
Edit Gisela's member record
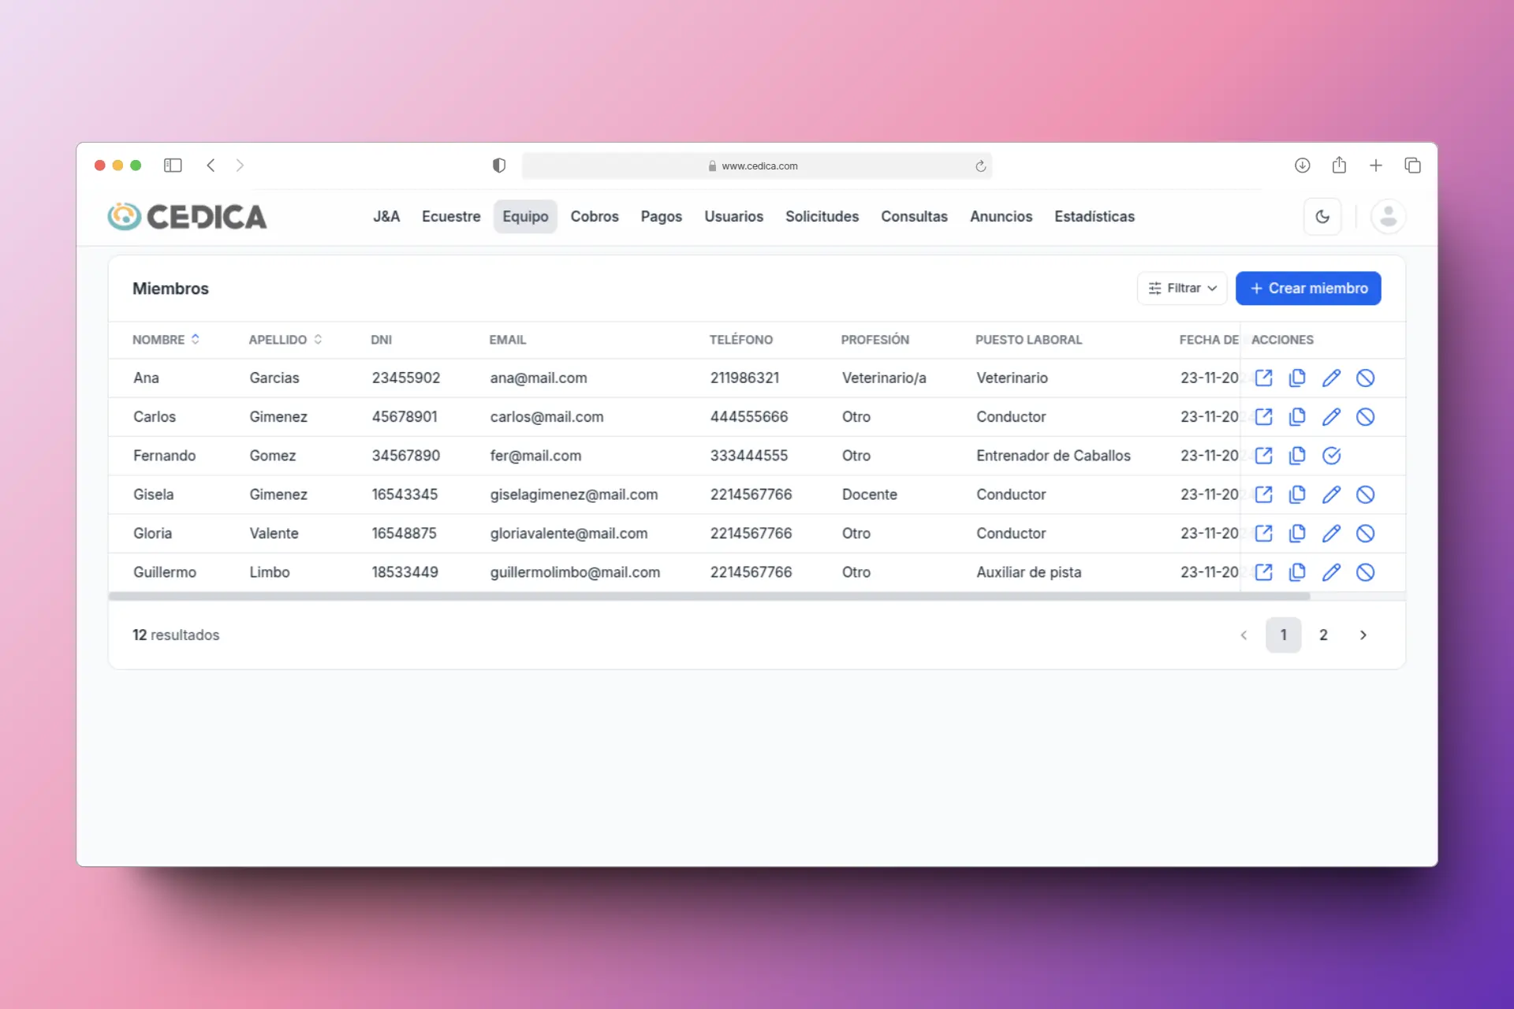coord(1331,494)
